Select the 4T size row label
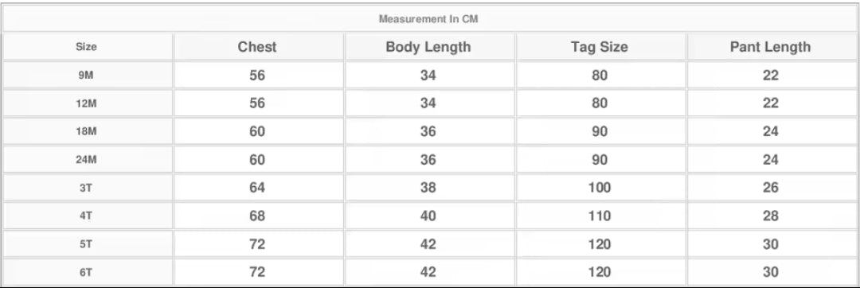The width and height of the screenshot is (860, 288). click(86, 216)
